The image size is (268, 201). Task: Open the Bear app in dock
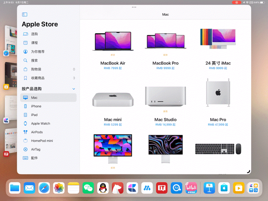(118, 188)
